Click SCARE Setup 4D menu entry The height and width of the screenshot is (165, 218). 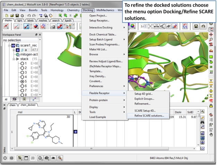click(145, 111)
